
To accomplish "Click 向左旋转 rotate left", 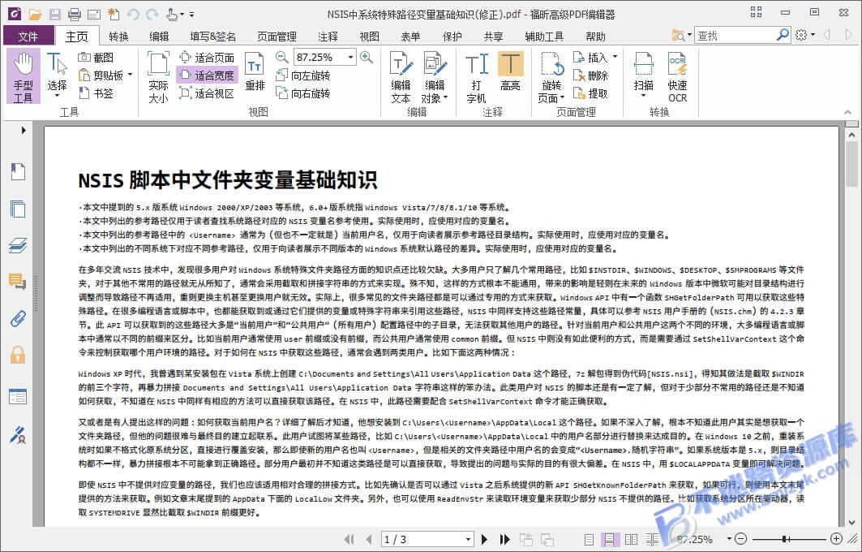I will [x=303, y=75].
